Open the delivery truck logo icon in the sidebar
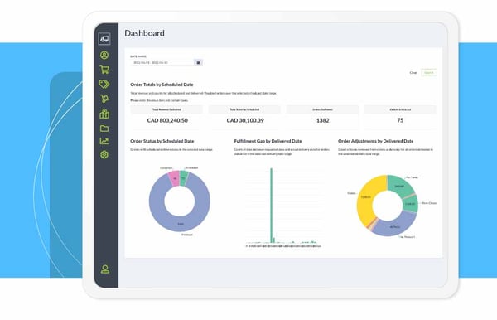The width and height of the screenshot is (497, 320). 104,39
